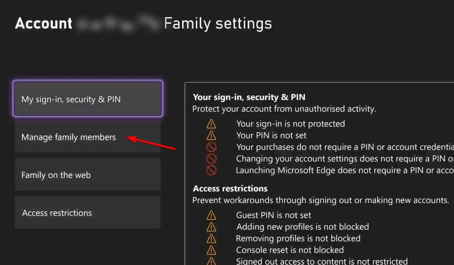The image size is (454, 265).
Task: Click warning icon beside Guest PIN not set
Action: 212,215
